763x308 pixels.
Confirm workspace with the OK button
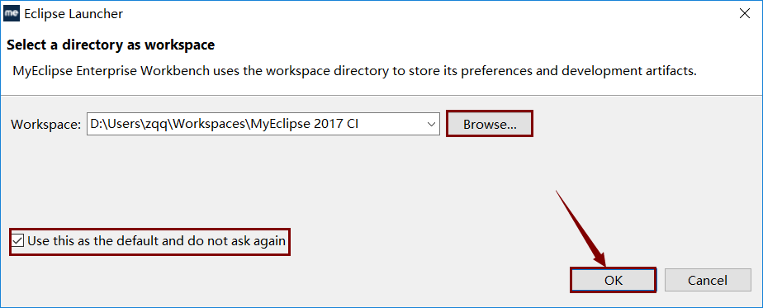pyautogui.click(x=613, y=280)
